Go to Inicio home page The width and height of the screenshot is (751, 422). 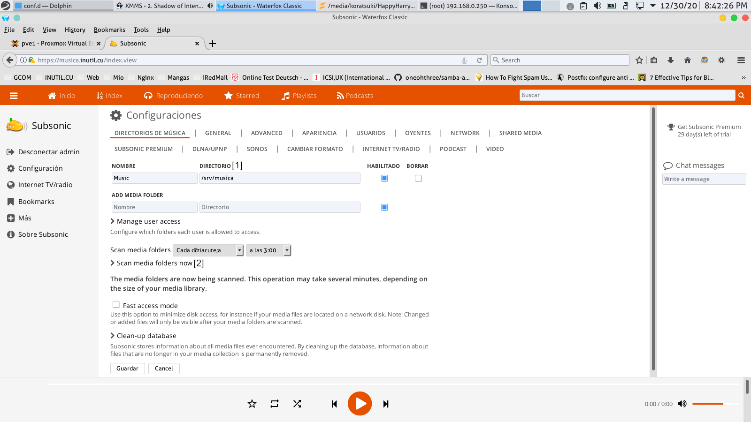(61, 96)
